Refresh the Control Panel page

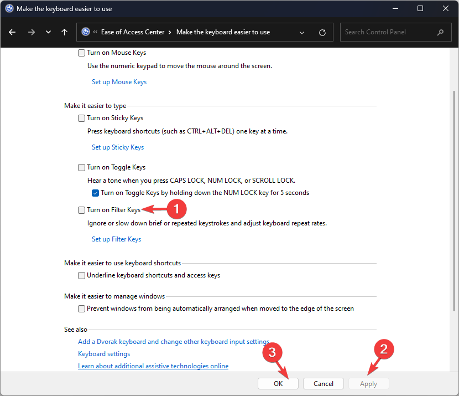click(322, 33)
